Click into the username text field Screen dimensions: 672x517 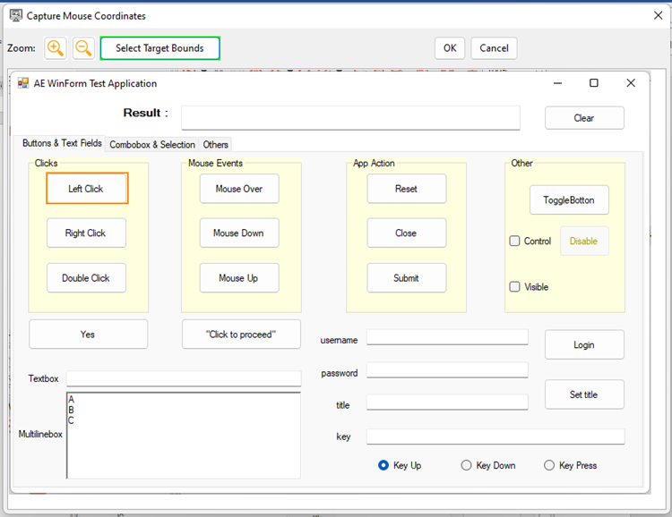(x=447, y=337)
